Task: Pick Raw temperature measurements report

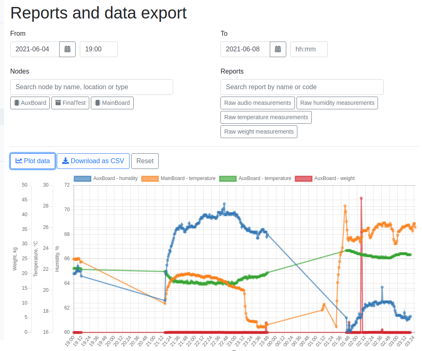Action: 266,117
